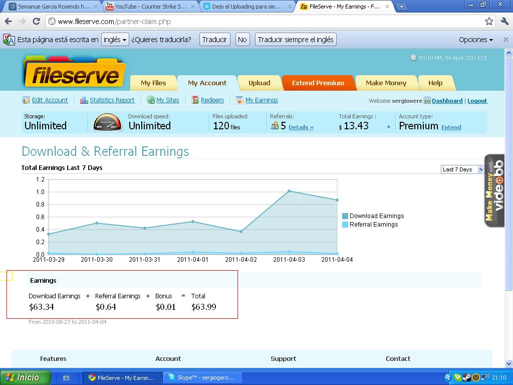Open a new browser tab

pos(402,6)
